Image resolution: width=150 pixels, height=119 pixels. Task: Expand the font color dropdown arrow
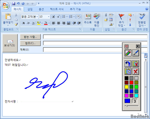coord(49,23)
